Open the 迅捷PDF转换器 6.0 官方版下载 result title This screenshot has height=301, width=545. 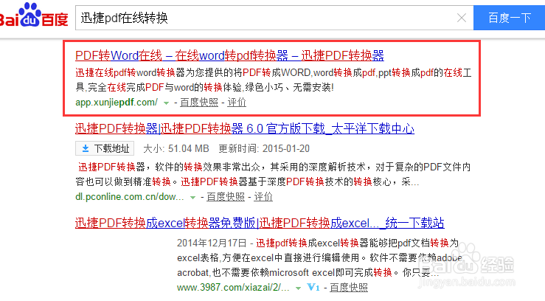pos(245,128)
